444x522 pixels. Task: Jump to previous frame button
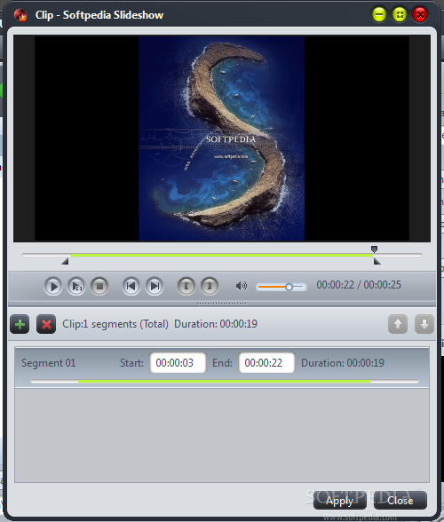point(131,286)
